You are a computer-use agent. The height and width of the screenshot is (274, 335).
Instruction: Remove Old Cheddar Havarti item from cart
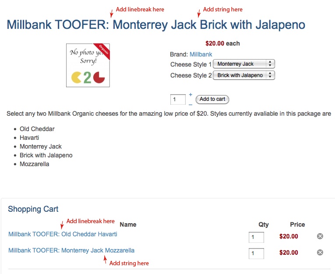[x=320, y=236]
